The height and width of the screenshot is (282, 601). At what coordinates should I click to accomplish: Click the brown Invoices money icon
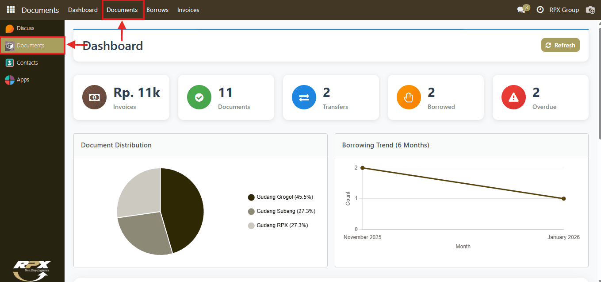(95, 97)
